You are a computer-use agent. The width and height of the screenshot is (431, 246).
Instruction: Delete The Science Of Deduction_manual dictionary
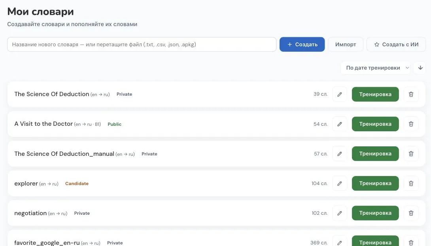tap(411, 153)
